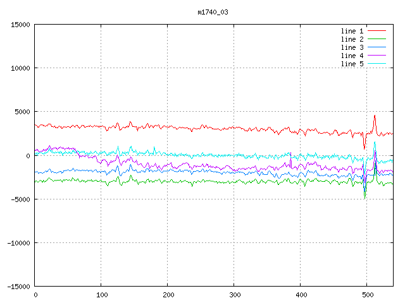
Task: Click the -15000 y-axis tick label
Action: (18, 287)
